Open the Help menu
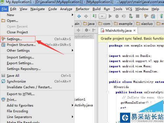 155,9
